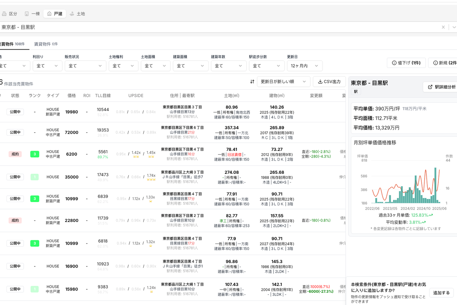Image resolution: width=457 pixels, height=305 pixels.
Task: Click 公開中 badge in the 19980 row
Action: 15,112
